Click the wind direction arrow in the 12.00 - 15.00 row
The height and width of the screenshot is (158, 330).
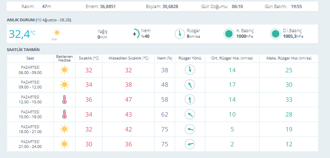tap(190, 100)
